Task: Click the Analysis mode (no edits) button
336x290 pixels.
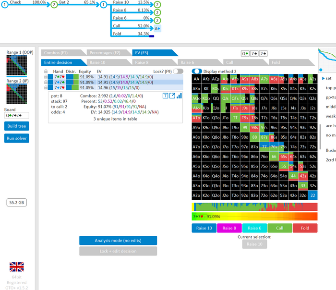Action: point(118,241)
